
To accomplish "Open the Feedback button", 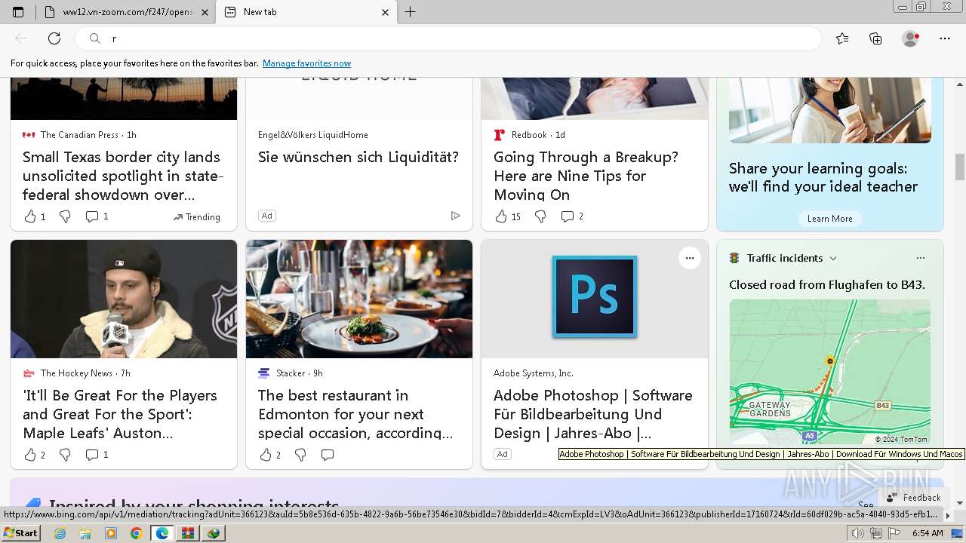I will pyautogui.click(x=912, y=498).
